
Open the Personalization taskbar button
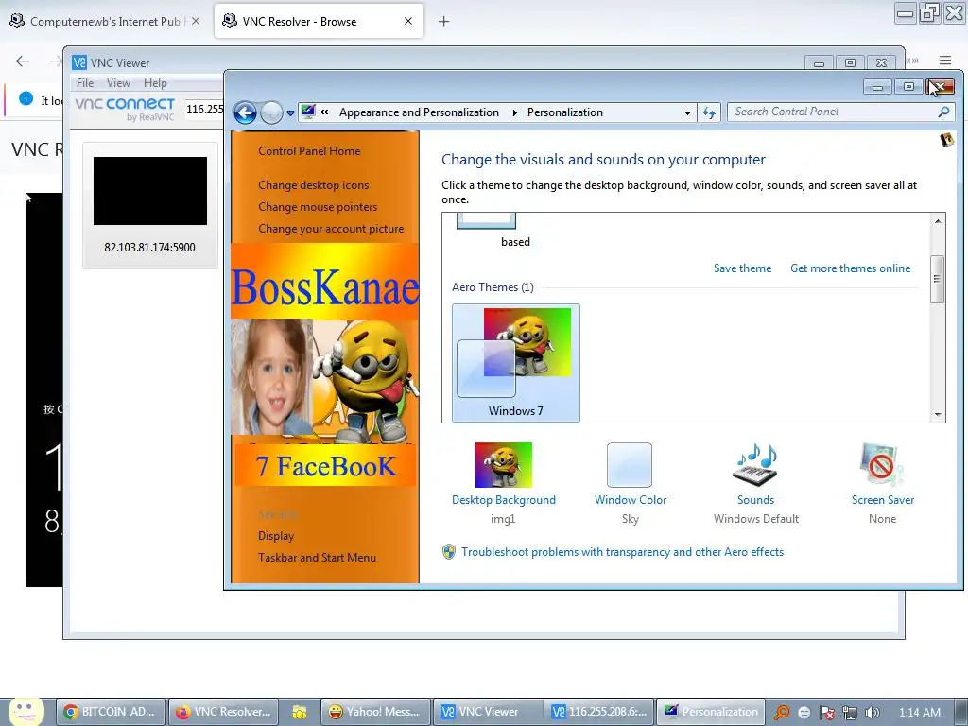pos(711,712)
